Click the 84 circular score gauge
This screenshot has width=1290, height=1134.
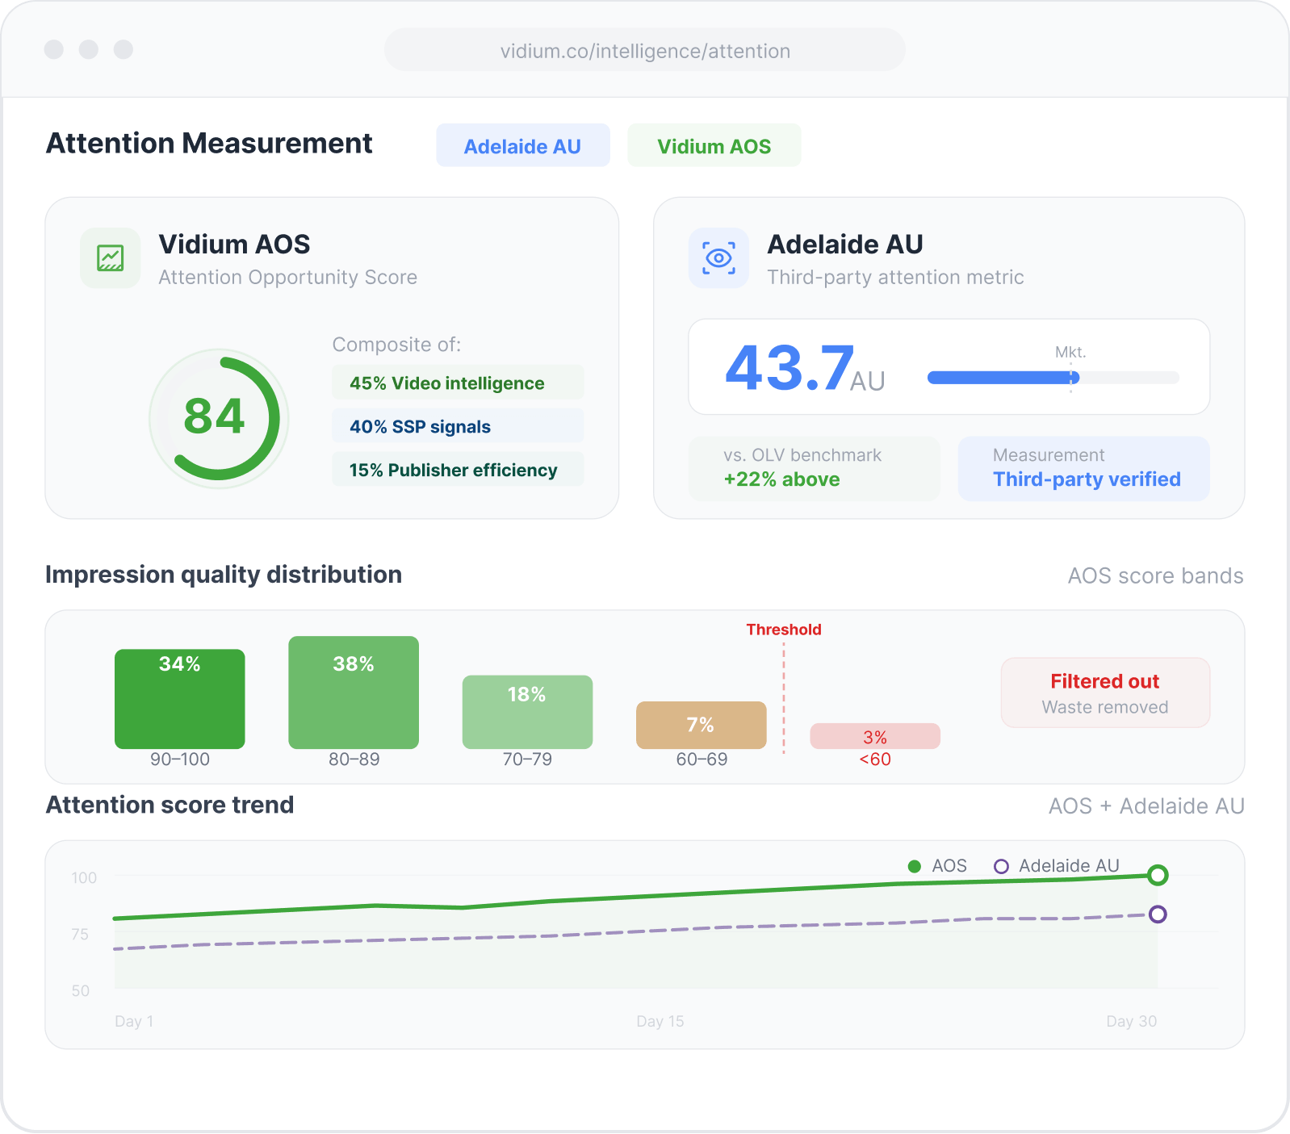click(x=219, y=419)
